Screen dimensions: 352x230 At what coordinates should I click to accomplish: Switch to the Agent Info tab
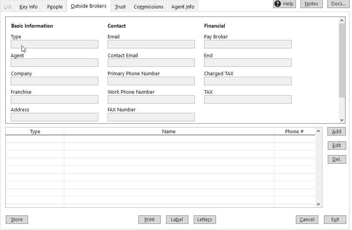click(x=183, y=6)
